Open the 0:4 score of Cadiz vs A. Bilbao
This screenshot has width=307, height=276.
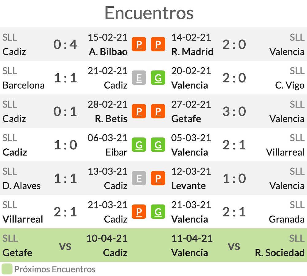click(65, 44)
